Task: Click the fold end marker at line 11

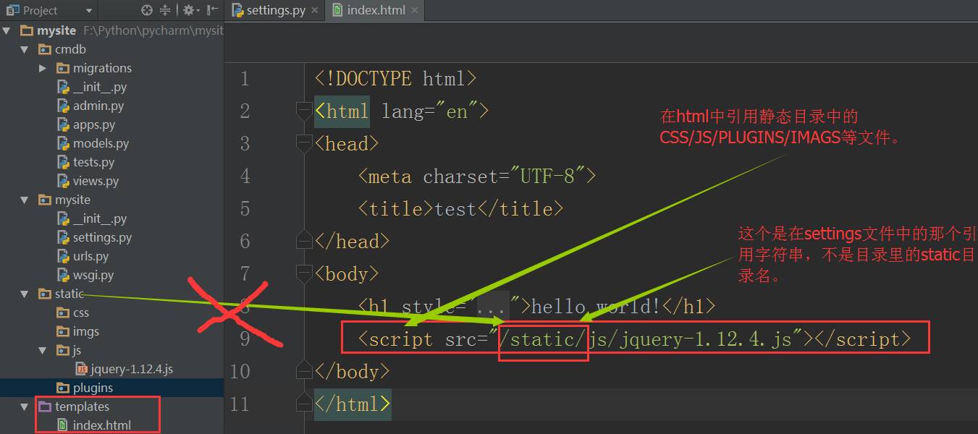Action: (303, 404)
